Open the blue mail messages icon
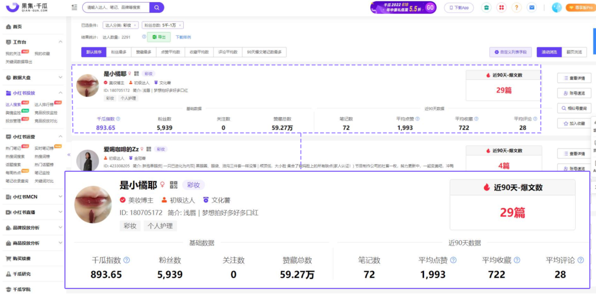Viewport: 596px width, 294px height. [x=532, y=8]
